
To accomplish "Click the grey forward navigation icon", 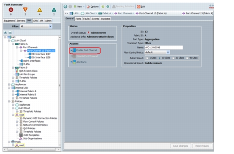I will point(70,7).
